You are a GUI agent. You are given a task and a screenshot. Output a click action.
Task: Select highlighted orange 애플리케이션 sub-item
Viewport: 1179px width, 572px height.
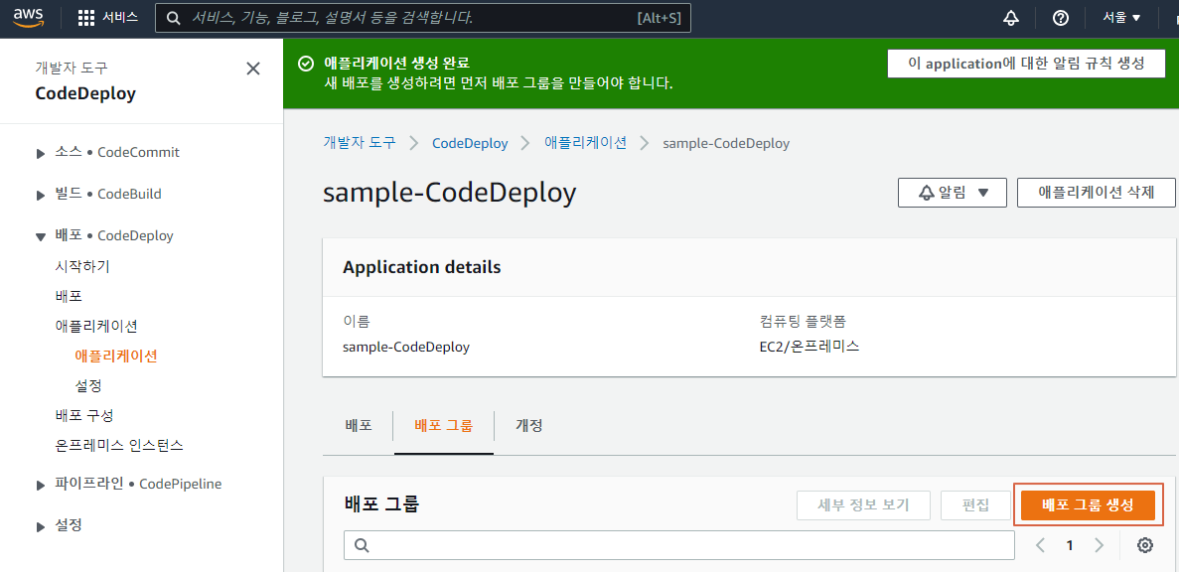click(116, 357)
